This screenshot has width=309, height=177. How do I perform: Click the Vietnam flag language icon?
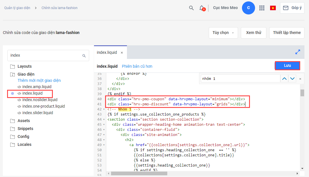pos(273,8)
